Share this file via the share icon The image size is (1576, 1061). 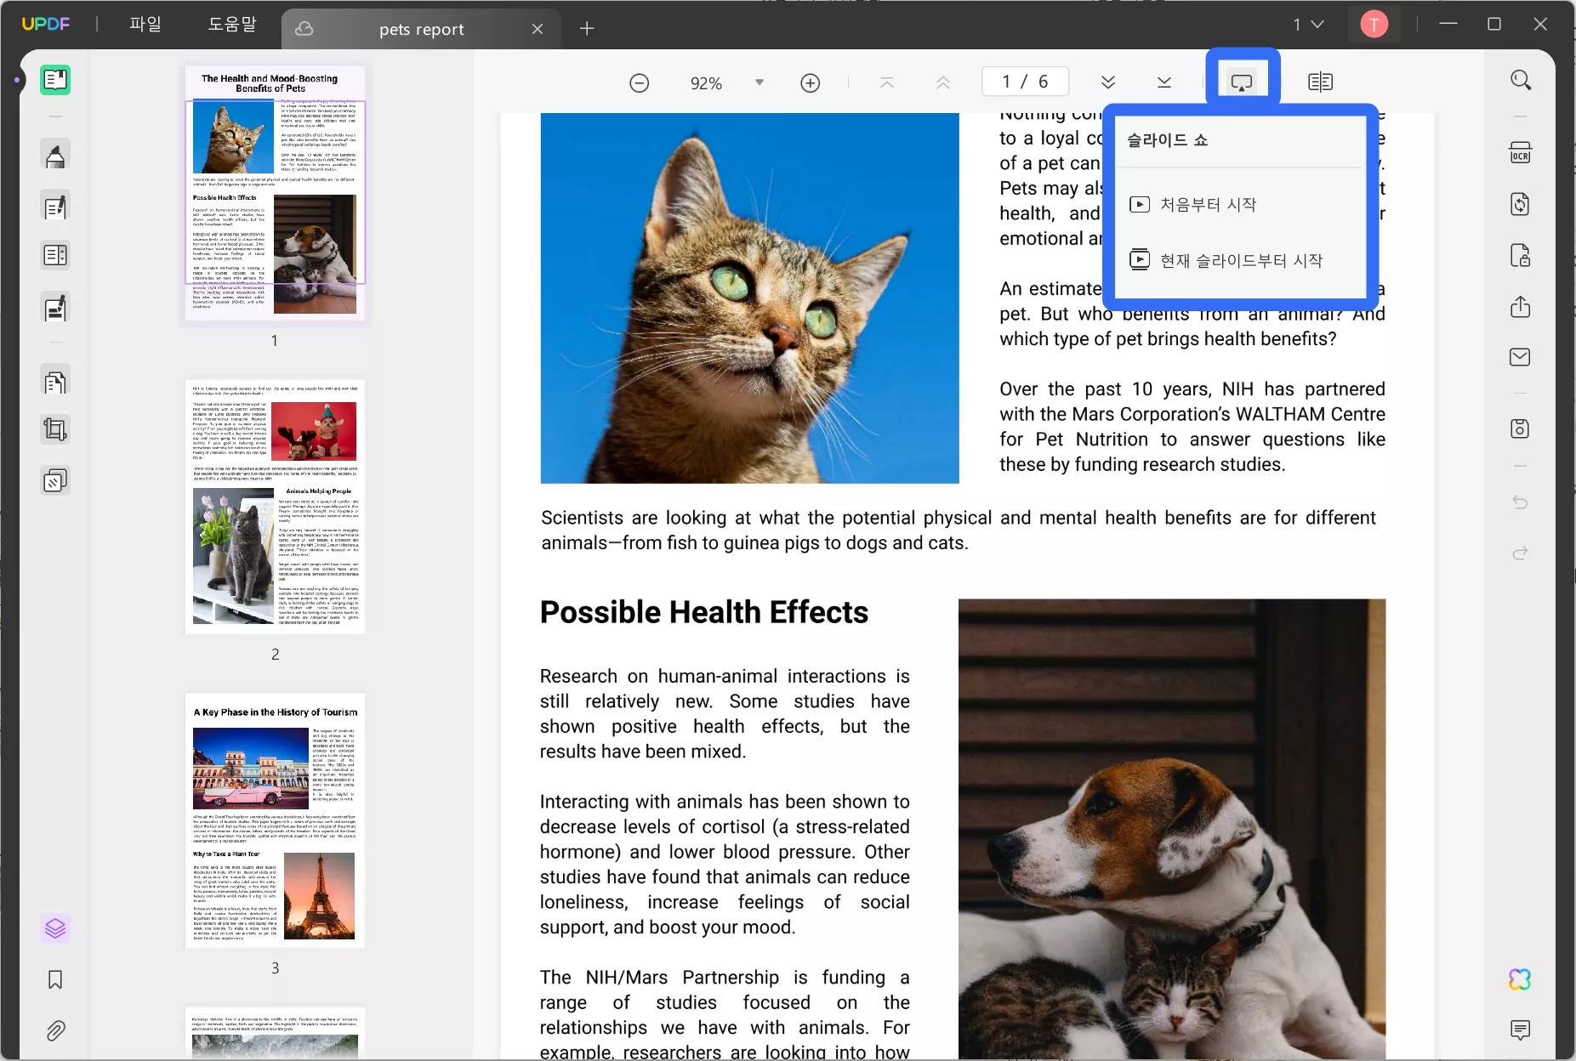pos(1521,306)
